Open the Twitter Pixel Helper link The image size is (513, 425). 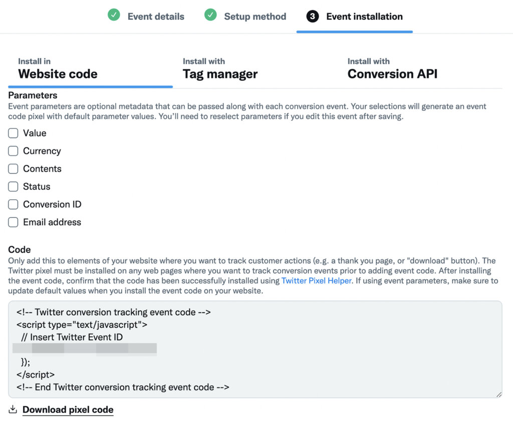(316, 281)
